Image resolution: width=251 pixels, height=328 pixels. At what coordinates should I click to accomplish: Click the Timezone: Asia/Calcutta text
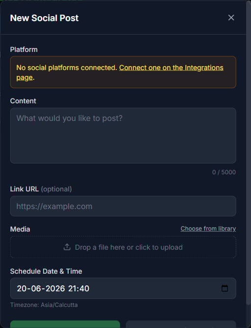pos(44,305)
